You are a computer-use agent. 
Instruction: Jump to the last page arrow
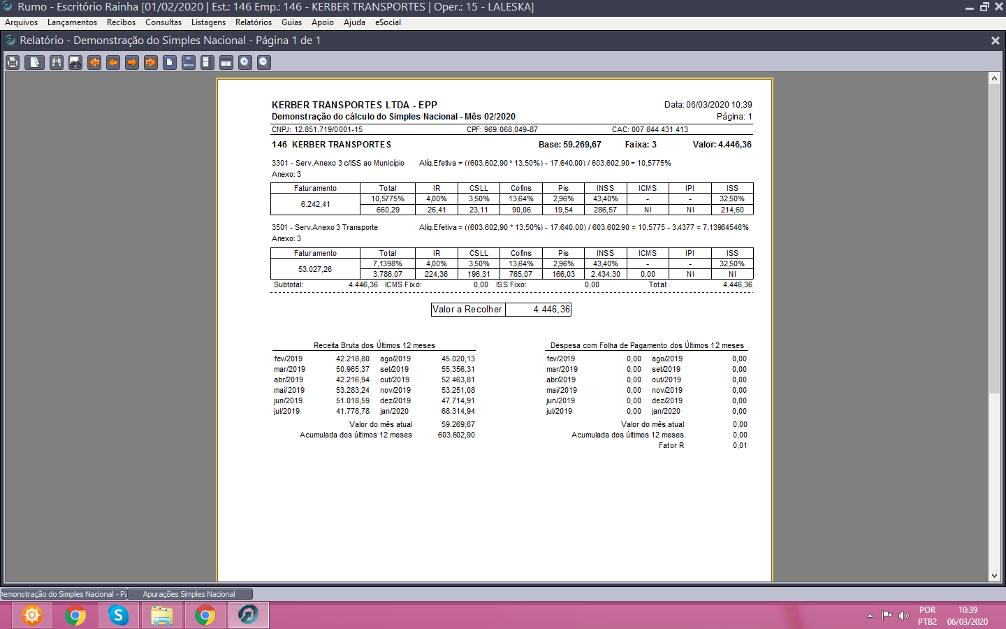tap(151, 62)
